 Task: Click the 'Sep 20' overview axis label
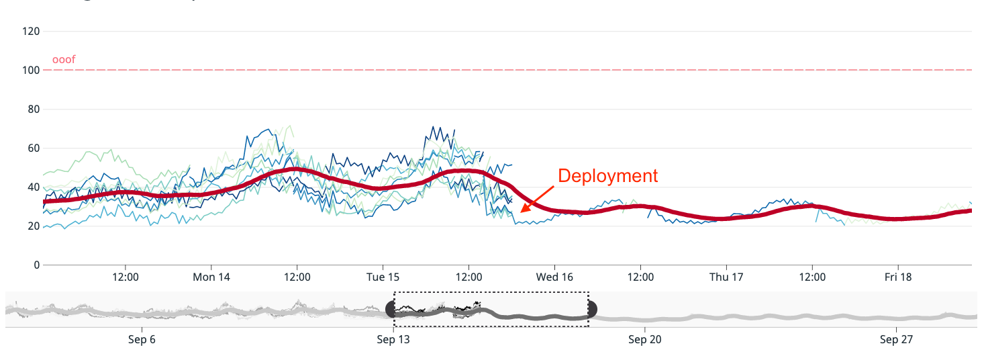click(644, 339)
